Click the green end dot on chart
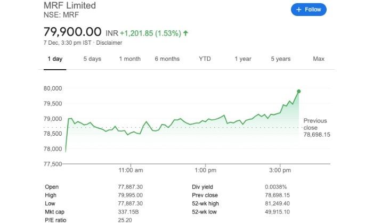 (299, 91)
